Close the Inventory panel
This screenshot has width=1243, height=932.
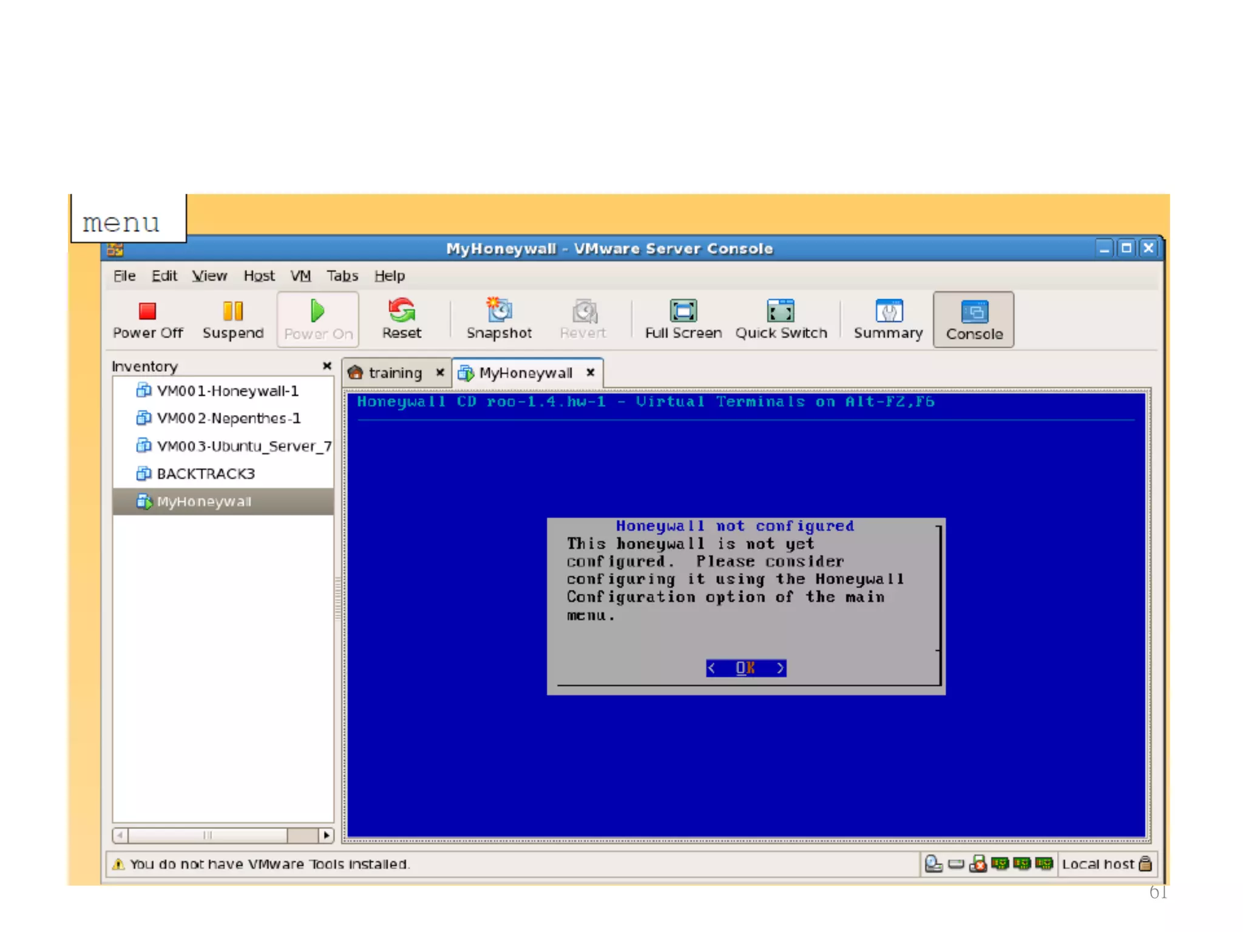pos(327,366)
